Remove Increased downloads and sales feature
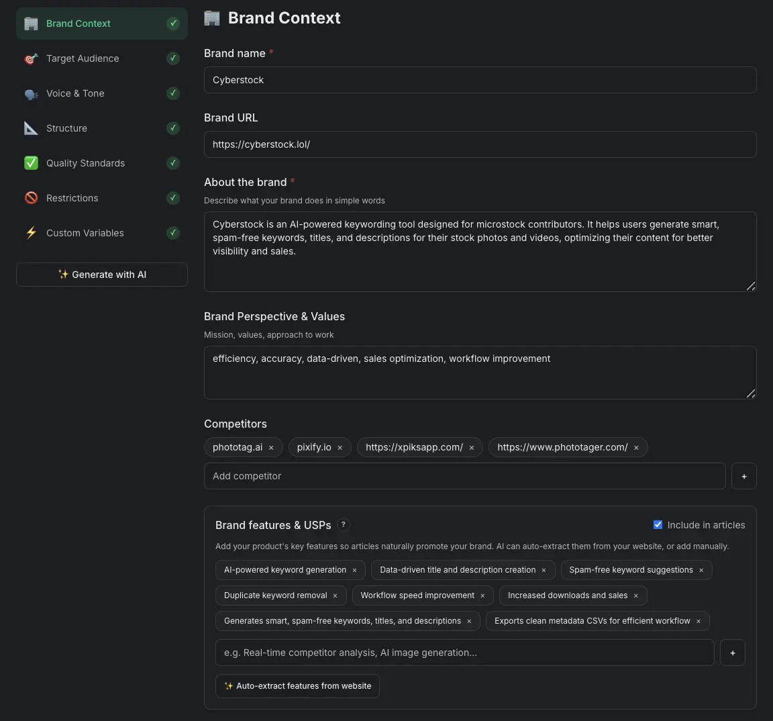773x721 pixels. click(x=636, y=595)
